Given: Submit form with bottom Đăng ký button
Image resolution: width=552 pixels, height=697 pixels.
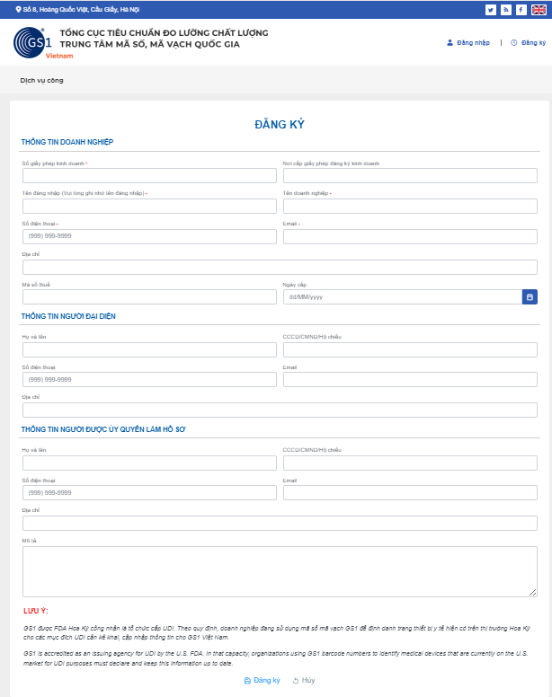Looking at the screenshot, I should [x=263, y=681].
